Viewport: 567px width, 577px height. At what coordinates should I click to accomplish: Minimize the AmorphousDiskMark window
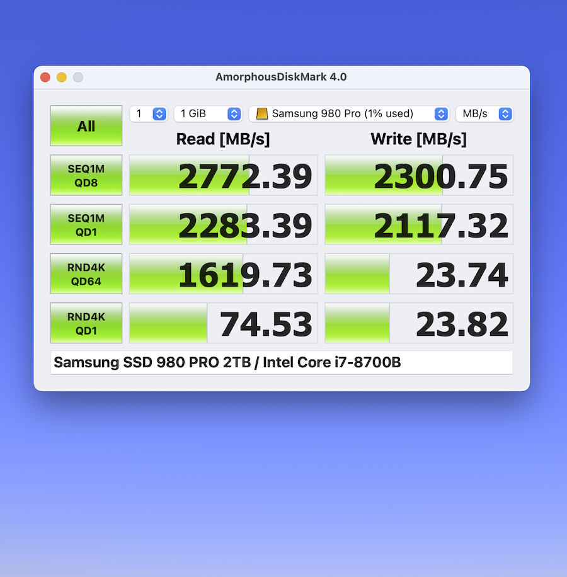(61, 77)
